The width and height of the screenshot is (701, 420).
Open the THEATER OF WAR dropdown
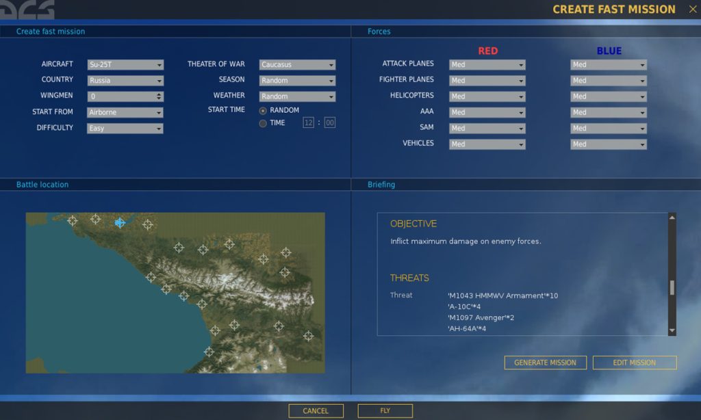point(297,65)
